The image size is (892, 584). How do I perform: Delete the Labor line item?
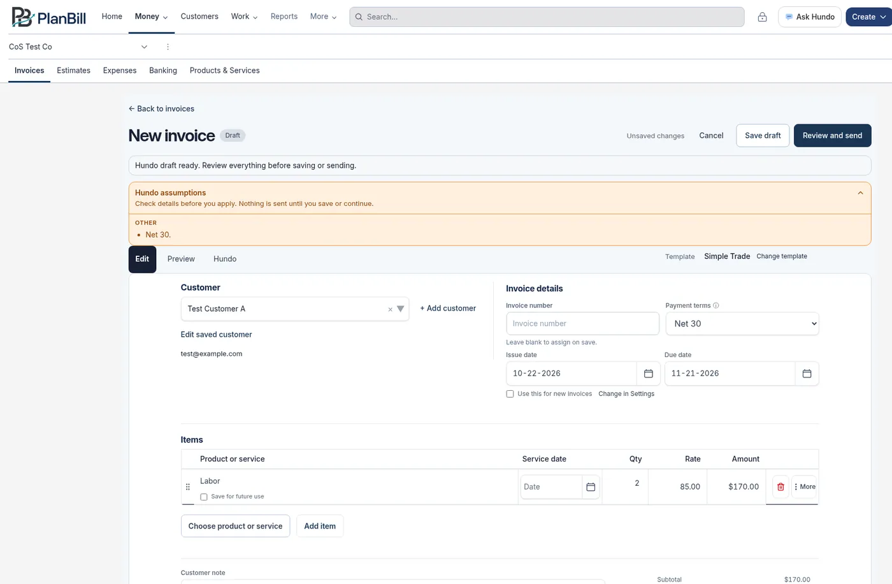pyautogui.click(x=780, y=487)
